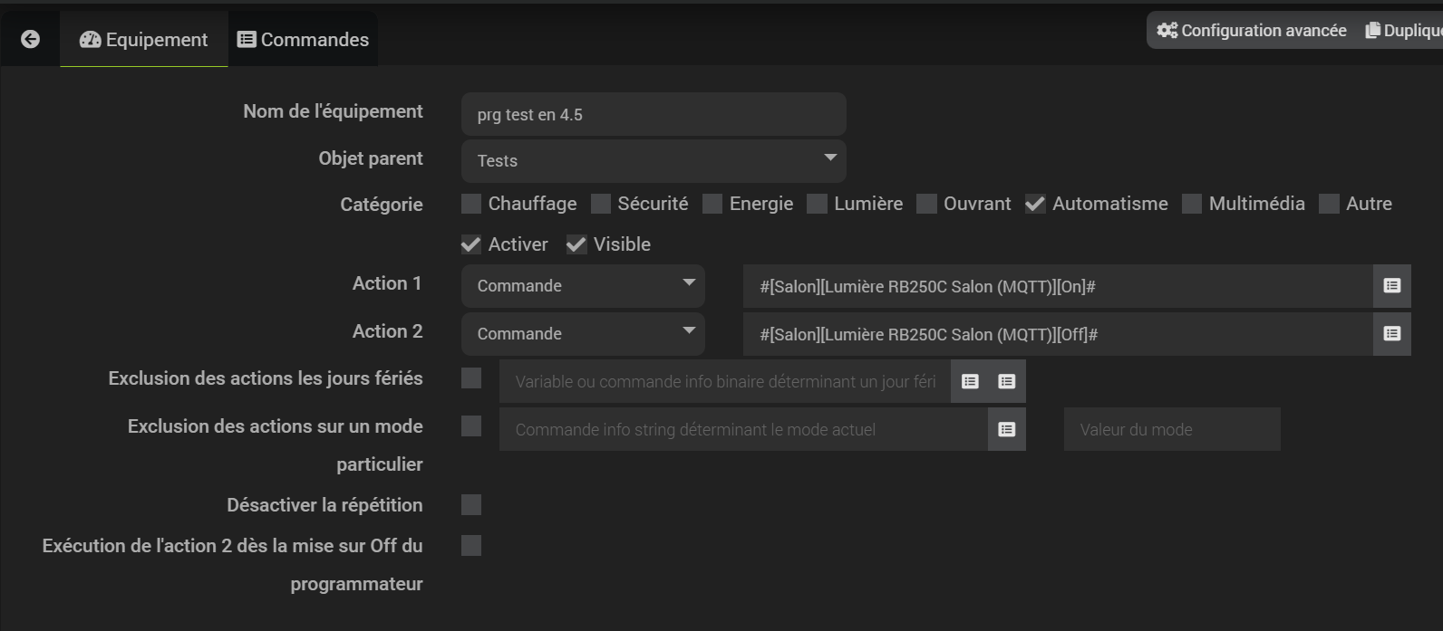The width and height of the screenshot is (1443, 631).
Task: Open the Action 2 type dropdown
Action: 583,334
